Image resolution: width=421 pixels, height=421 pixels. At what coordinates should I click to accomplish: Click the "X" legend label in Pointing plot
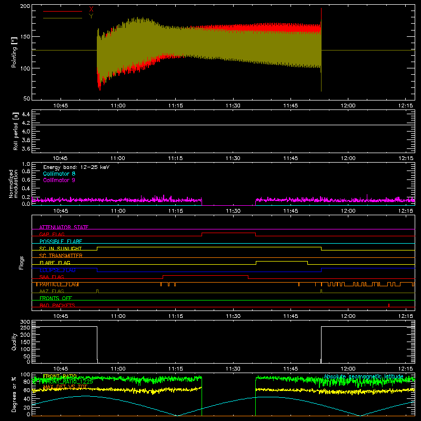(x=91, y=9)
